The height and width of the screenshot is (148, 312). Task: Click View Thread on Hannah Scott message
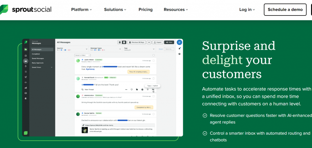87,89
